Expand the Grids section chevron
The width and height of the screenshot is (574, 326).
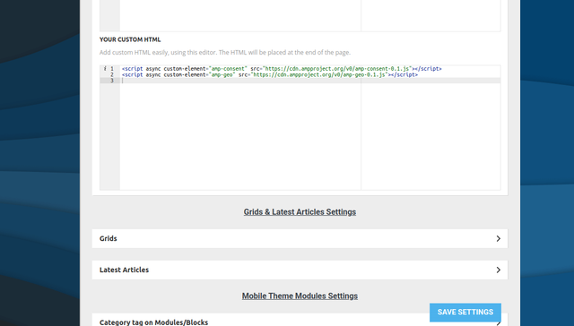pos(499,238)
